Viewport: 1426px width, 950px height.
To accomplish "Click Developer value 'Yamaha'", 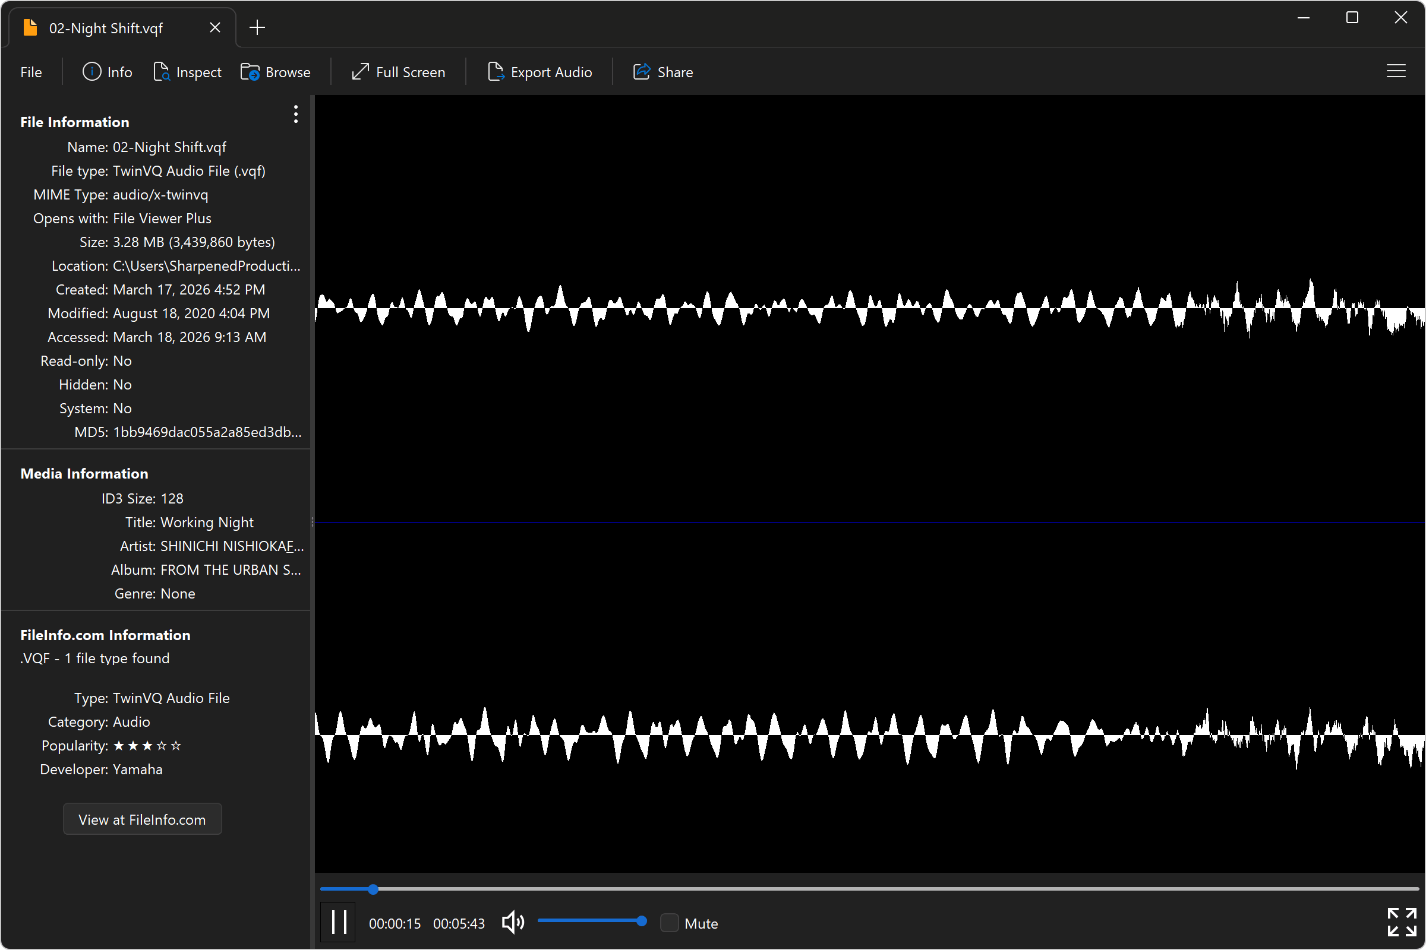I will (x=138, y=769).
